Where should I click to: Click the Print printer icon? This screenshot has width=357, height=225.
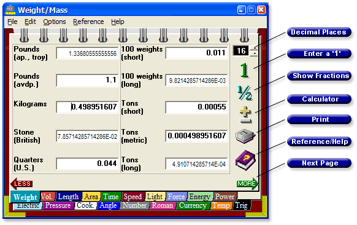(245, 136)
